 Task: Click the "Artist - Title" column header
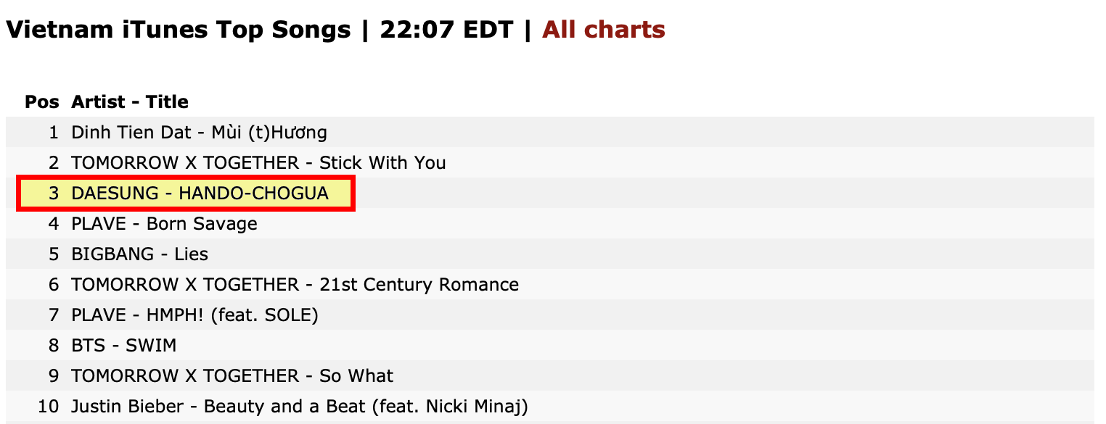pos(130,102)
